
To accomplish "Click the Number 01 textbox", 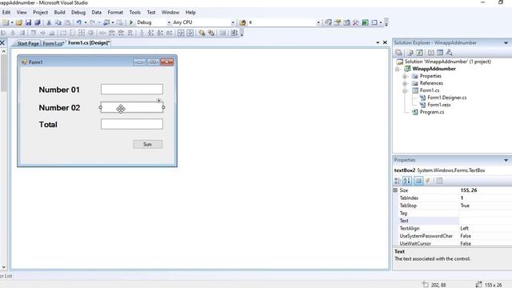I will point(132,89).
